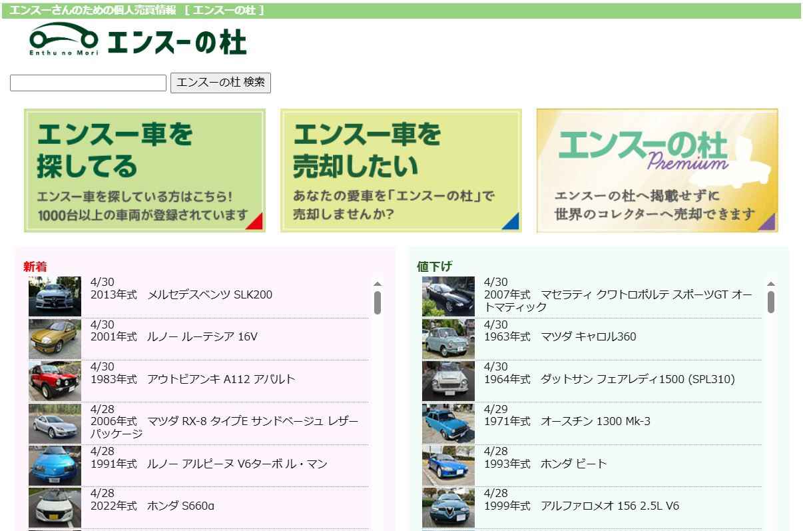Click scrollbar thumb in 値下げ list
Viewport: 803px width, 531px height.
pos(771,302)
